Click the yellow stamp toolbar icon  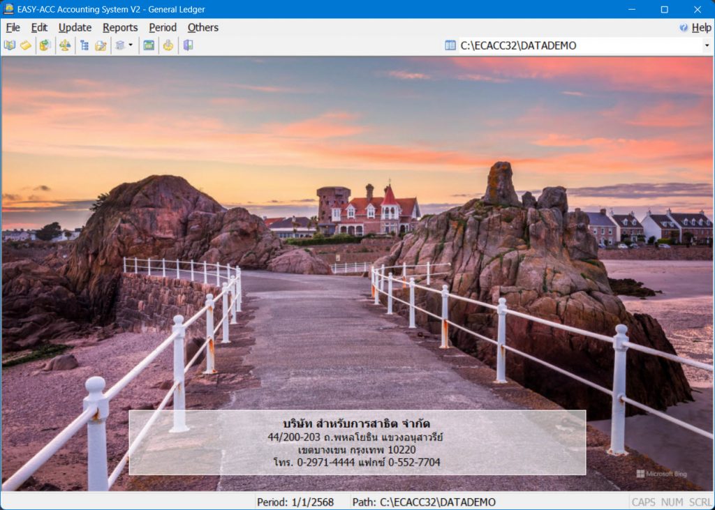point(168,45)
